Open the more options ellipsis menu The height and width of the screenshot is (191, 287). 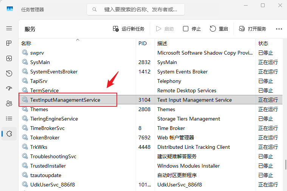[x=279, y=29]
